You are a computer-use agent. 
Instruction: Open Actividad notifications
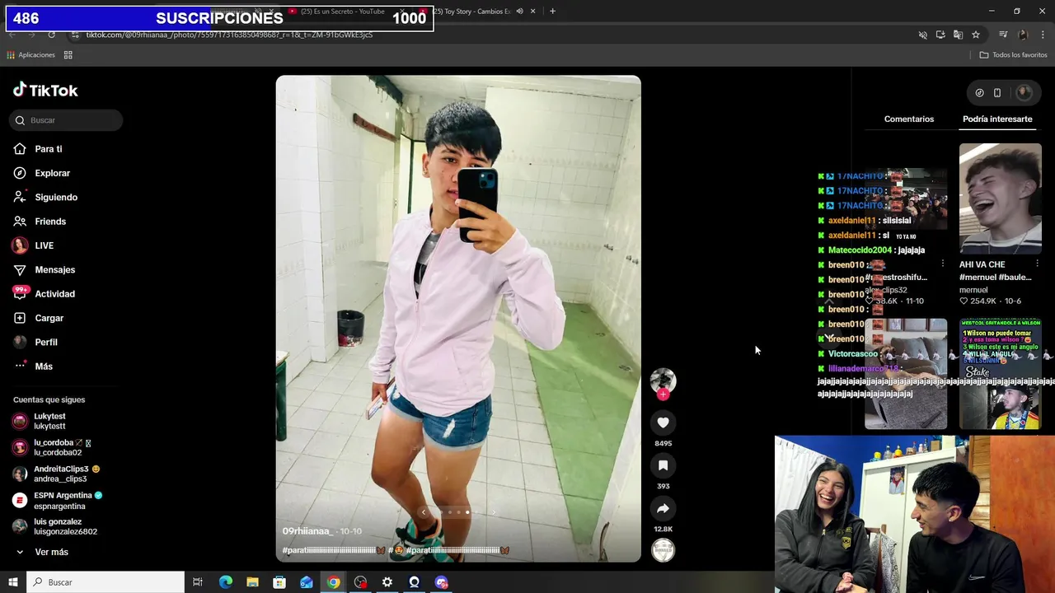point(45,294)
